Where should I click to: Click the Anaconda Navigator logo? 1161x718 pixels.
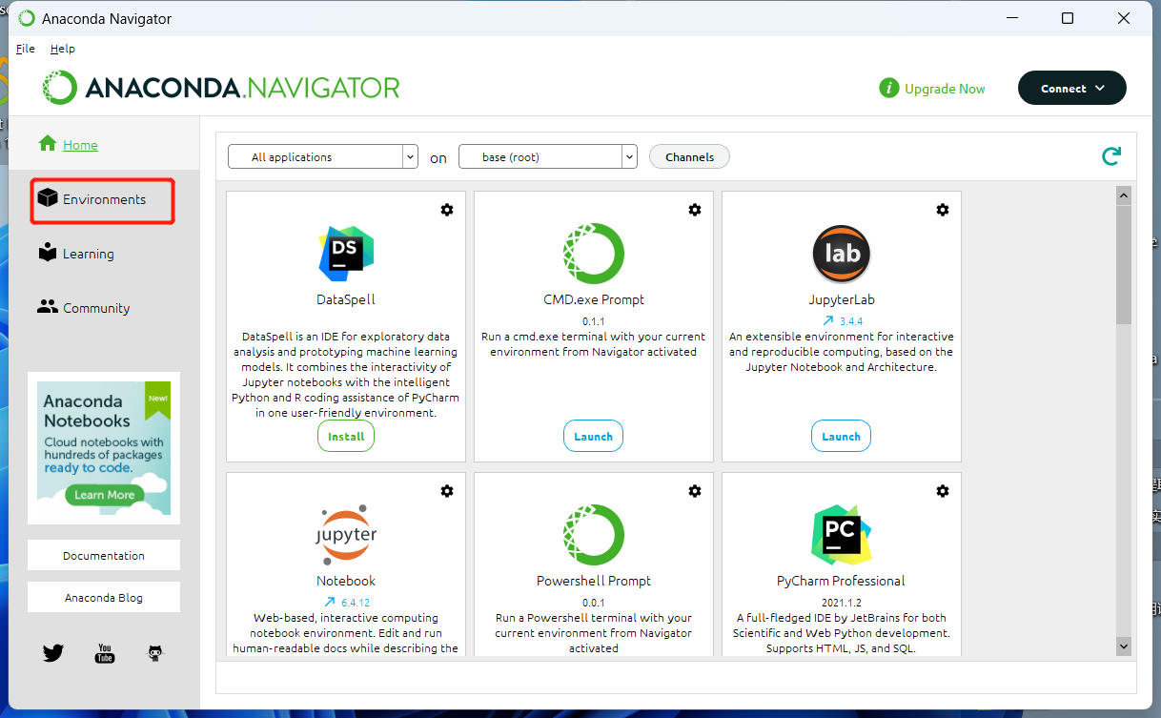pyautogui.click(x=221, y=88)
